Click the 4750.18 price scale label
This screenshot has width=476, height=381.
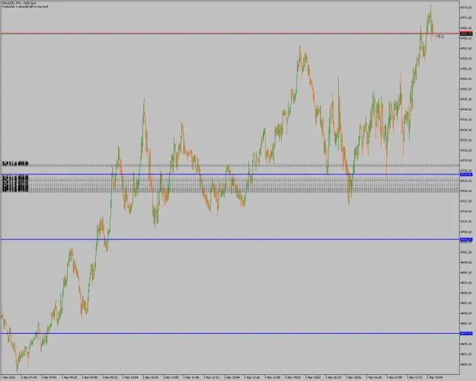click(x=466, y=89)
